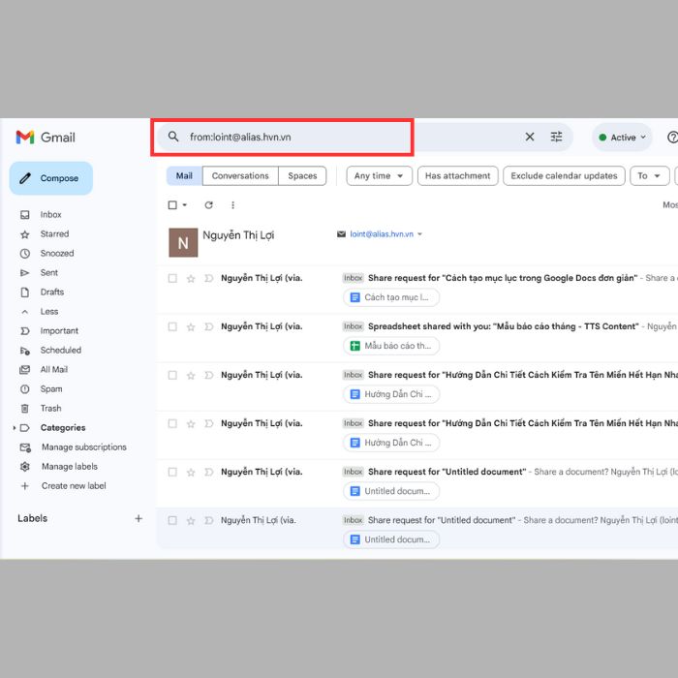
Task: Open Manage labels
Action: [x=69, y=467]
